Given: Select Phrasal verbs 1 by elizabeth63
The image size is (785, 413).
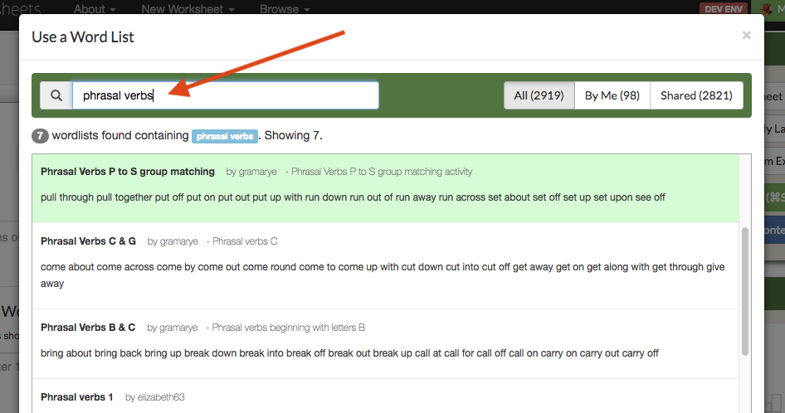Looking at the screenshot, I should coord(385,396).
